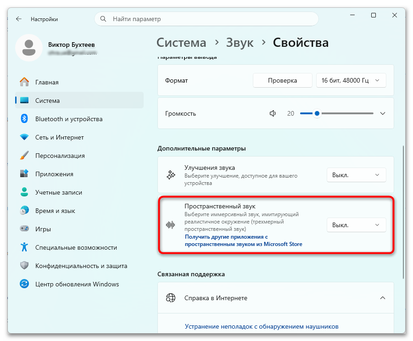This screenshot has height=341, width=413.
Task: Click the Дополнительные параметры heading
Action: [x=201, y=148]
